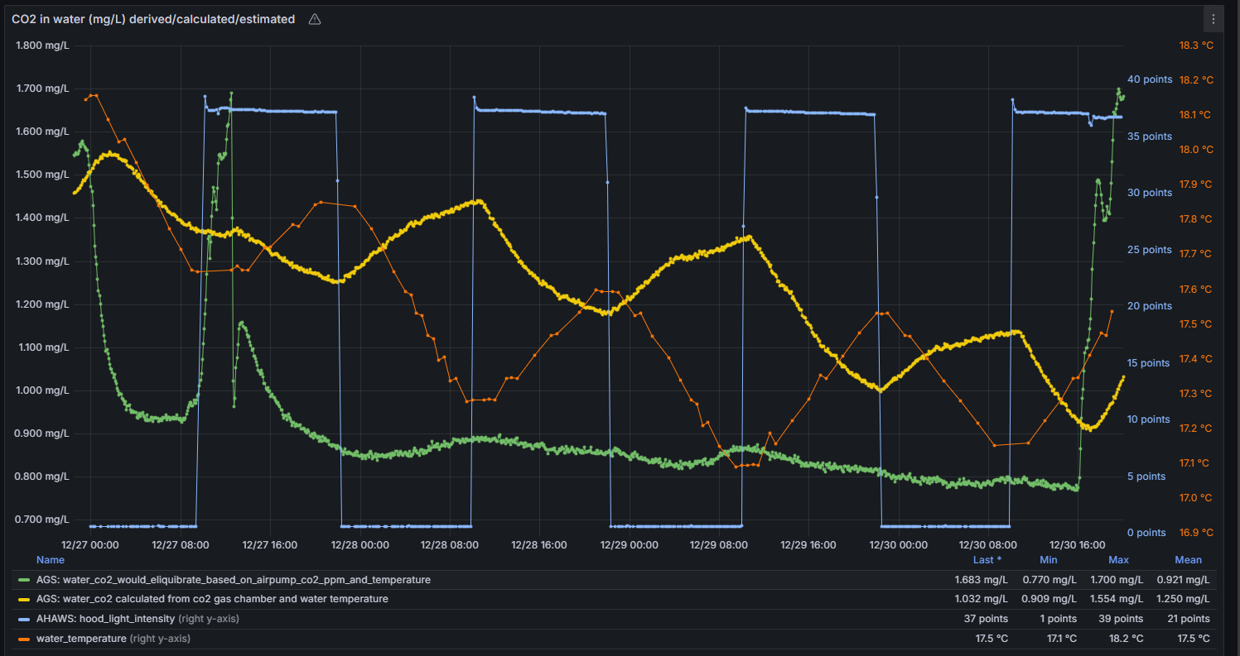Click the 40 points right axis label
This screenshot has width=1240, height=656.
coord(1150,79)
